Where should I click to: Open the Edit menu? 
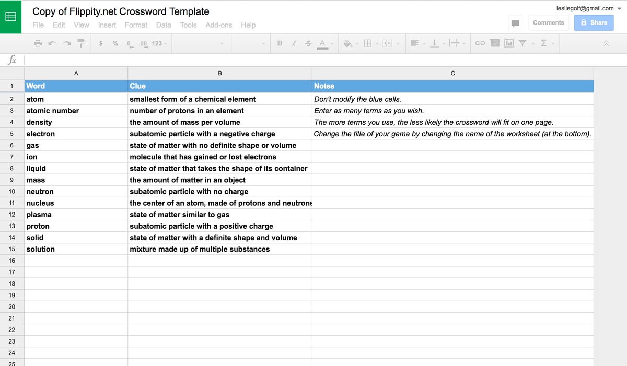(59, 25)
